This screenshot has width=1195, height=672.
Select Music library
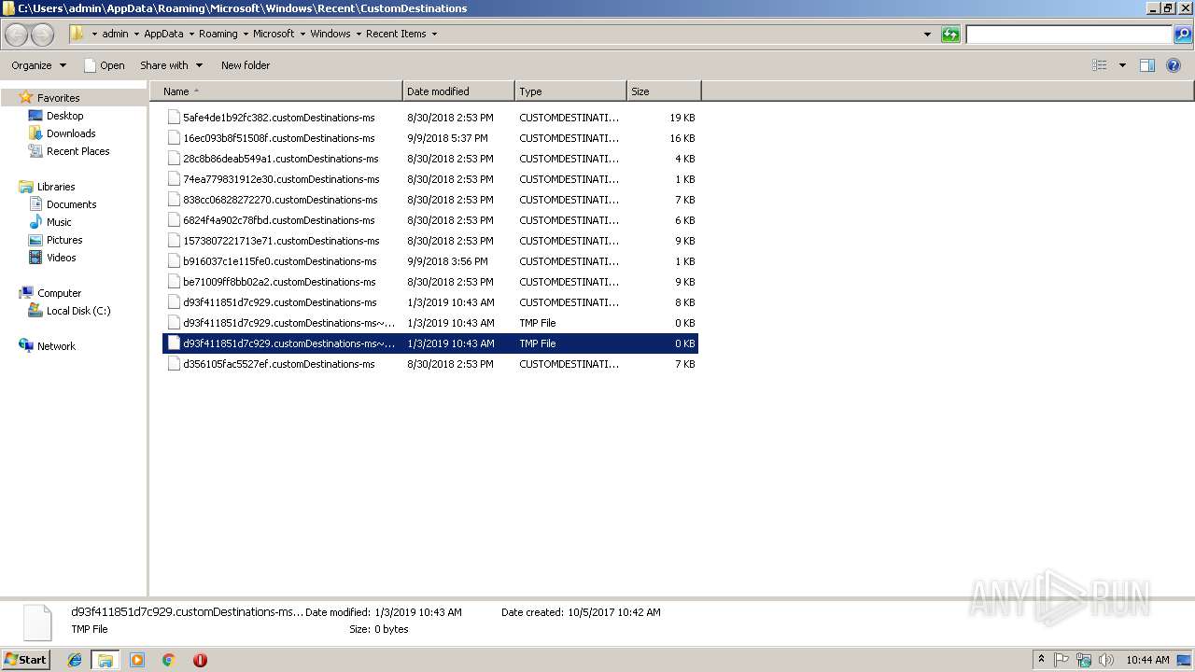pos(59,222)
